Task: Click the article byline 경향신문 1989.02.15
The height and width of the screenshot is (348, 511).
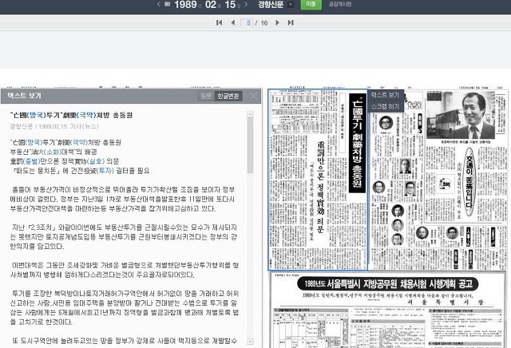Action: point(54,126)
